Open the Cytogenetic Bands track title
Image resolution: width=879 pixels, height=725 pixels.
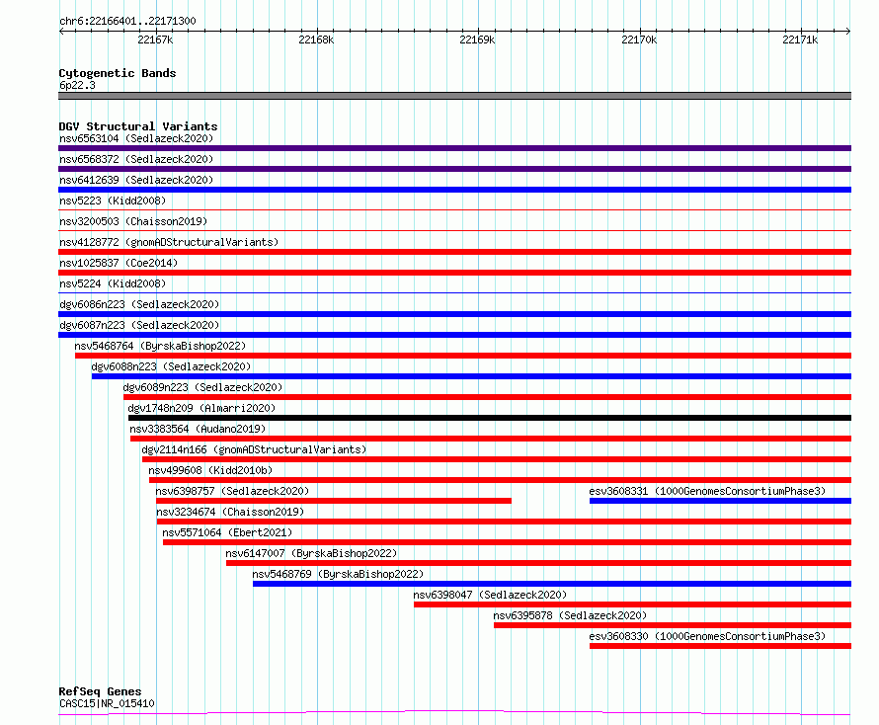tap(118, 73)
